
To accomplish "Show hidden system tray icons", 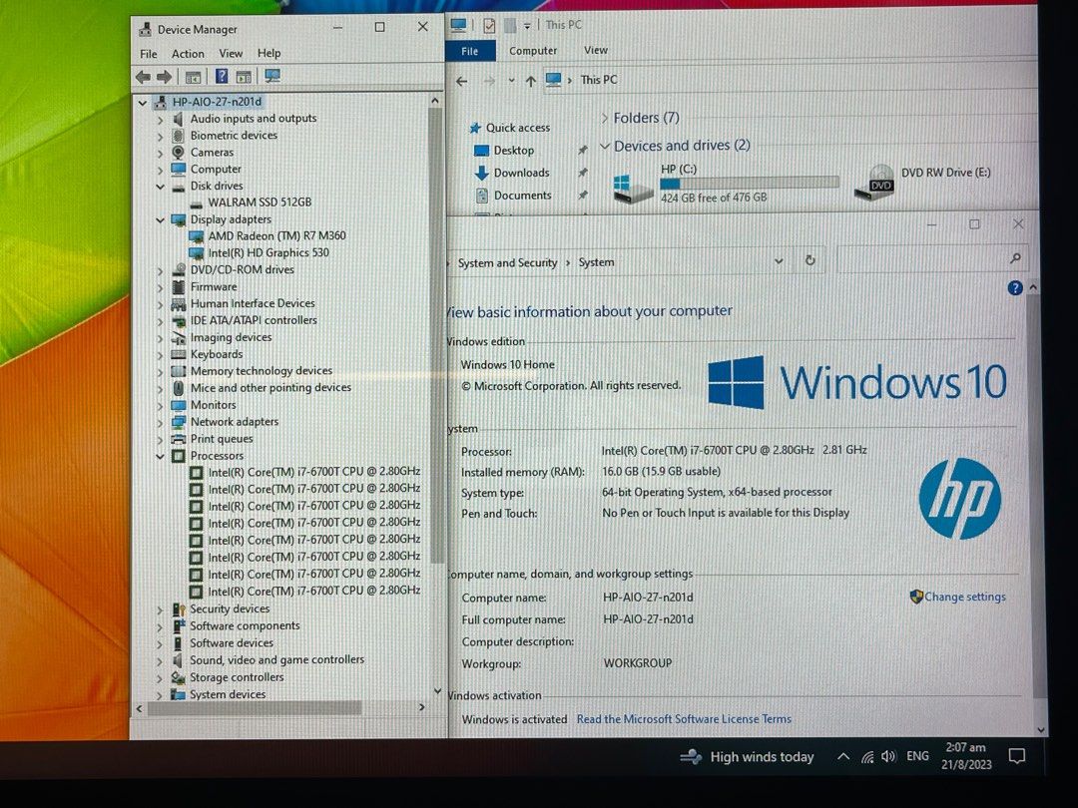I will 842,757.
